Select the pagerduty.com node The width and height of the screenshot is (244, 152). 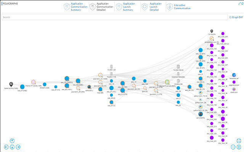[x=234, y=82]
